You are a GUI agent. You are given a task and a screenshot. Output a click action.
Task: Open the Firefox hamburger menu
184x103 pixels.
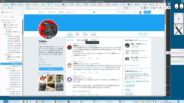(164, 8)
